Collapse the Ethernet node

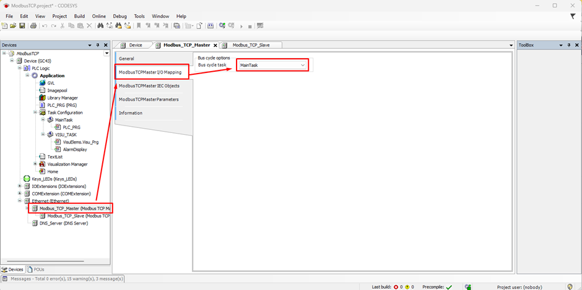tap(20, 200)
